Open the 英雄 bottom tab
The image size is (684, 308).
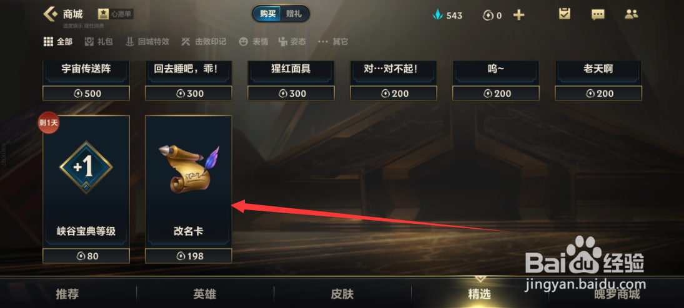click(205, 294)
